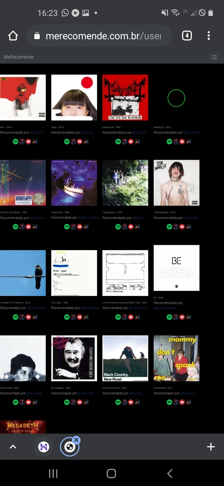224x486 pixels.
Task: Visit @fiorenna profile link
Action: 192,132
